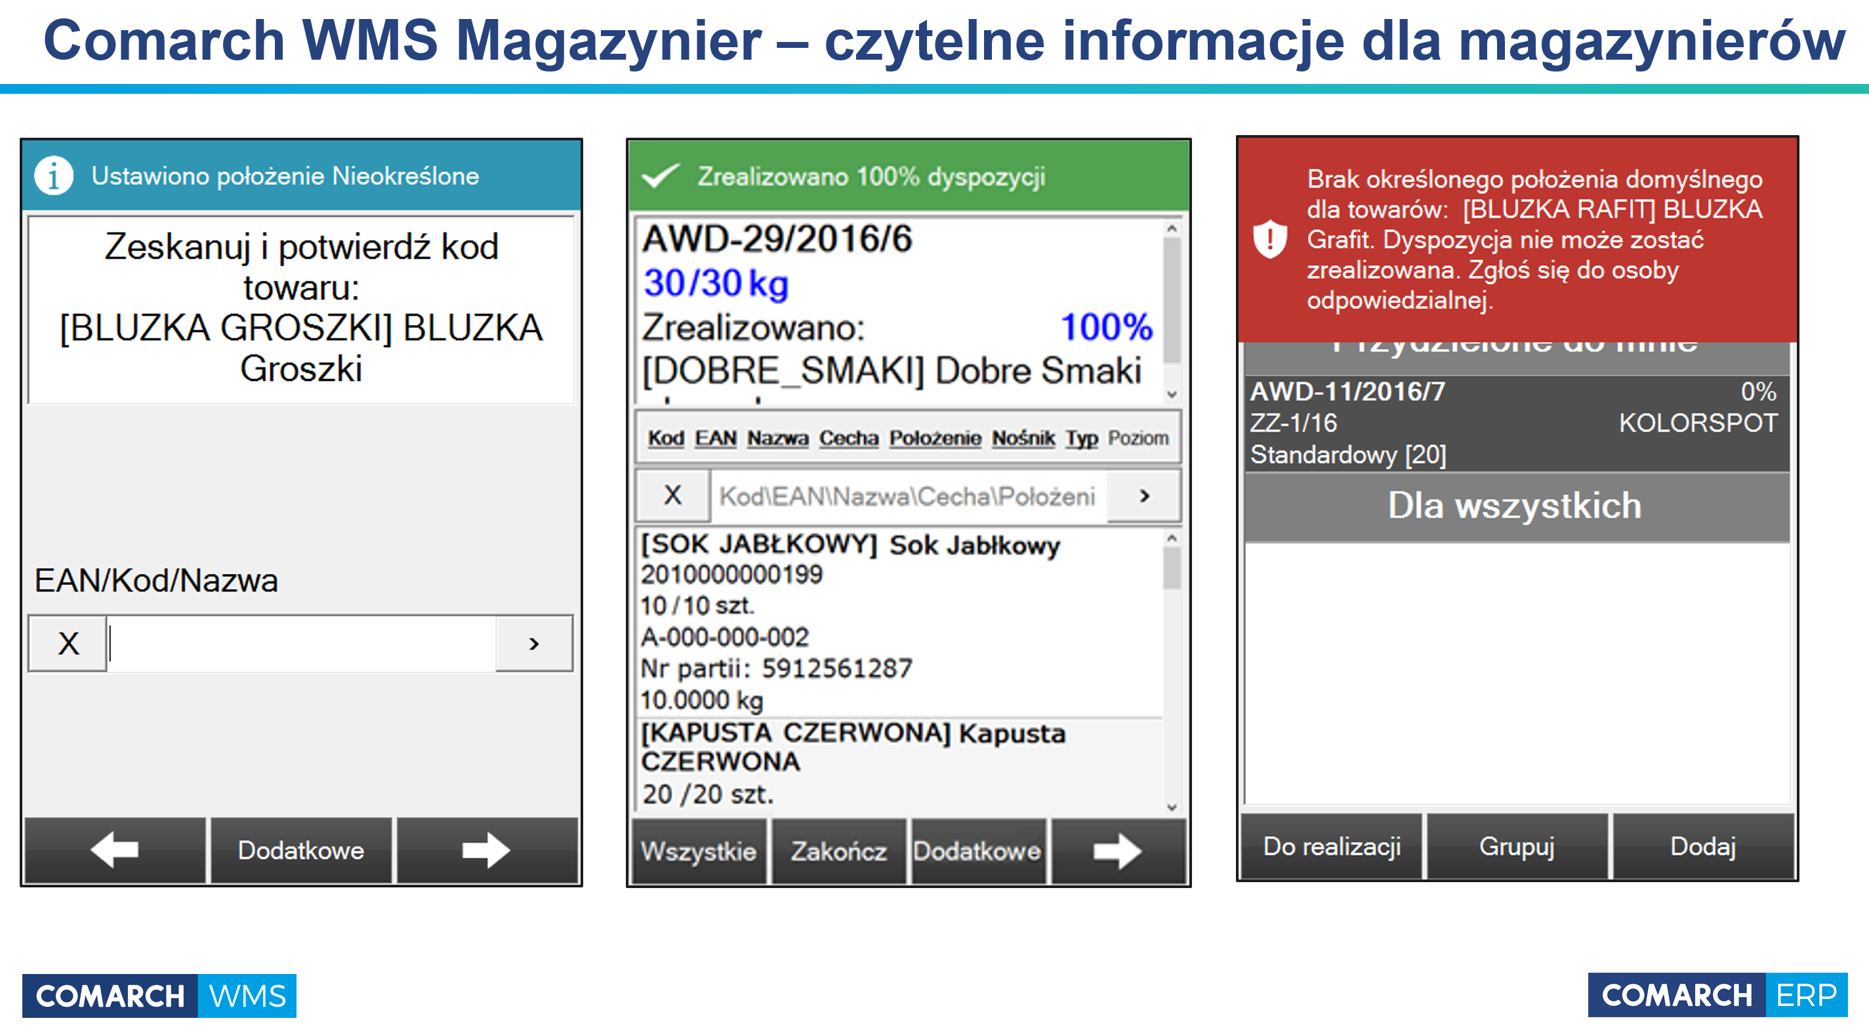Open the AWD-11/2016/7 KOLORSPOT order row
Viewport: 1869px width, 1033px height.
point(1516,423)
